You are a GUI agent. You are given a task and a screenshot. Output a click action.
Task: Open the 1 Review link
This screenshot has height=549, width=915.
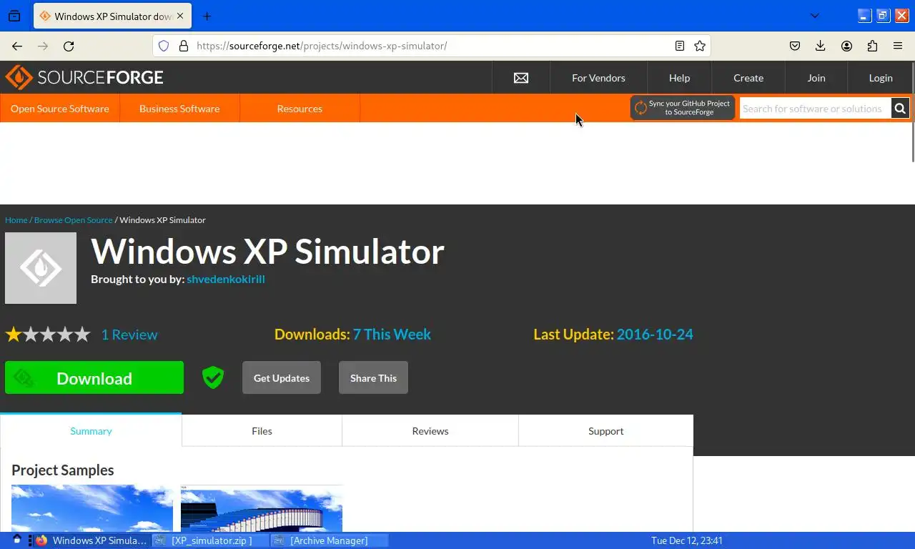129,334
